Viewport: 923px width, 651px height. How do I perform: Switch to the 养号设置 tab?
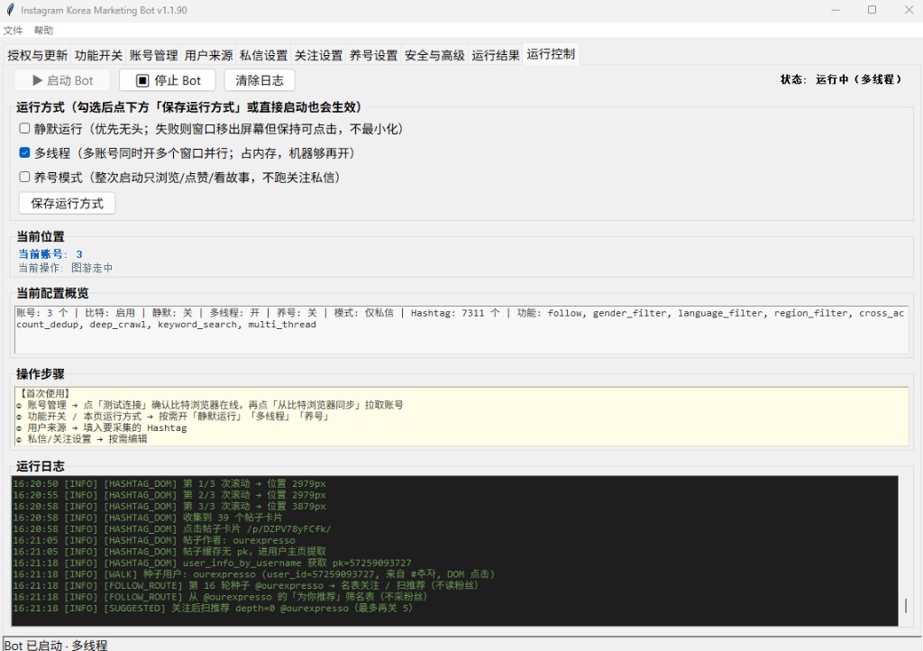click(374, 55)
